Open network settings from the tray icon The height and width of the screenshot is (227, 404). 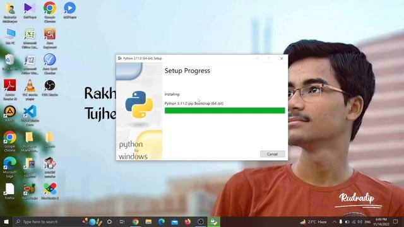coord(353,221)
